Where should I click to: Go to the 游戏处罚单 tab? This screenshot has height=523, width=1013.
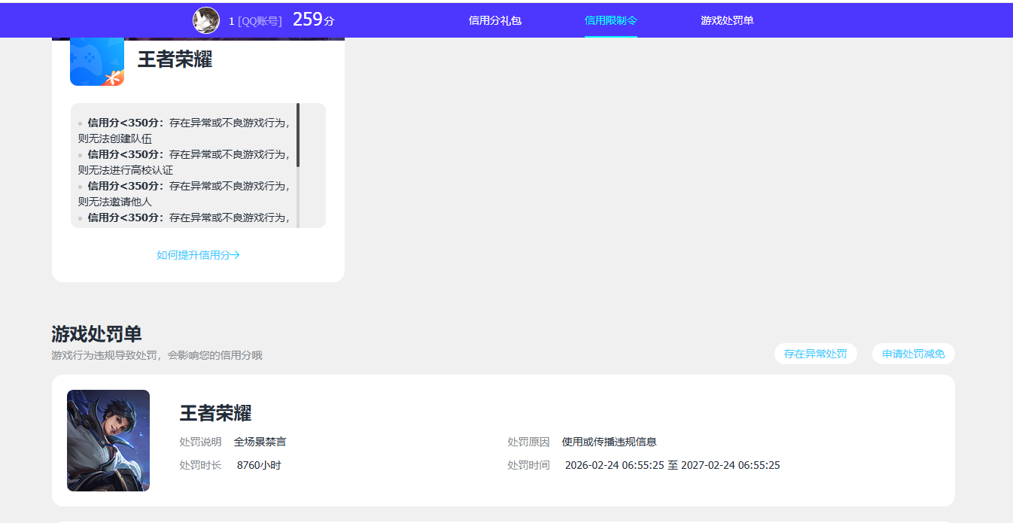pyautogui.click(x=727, y=20)
